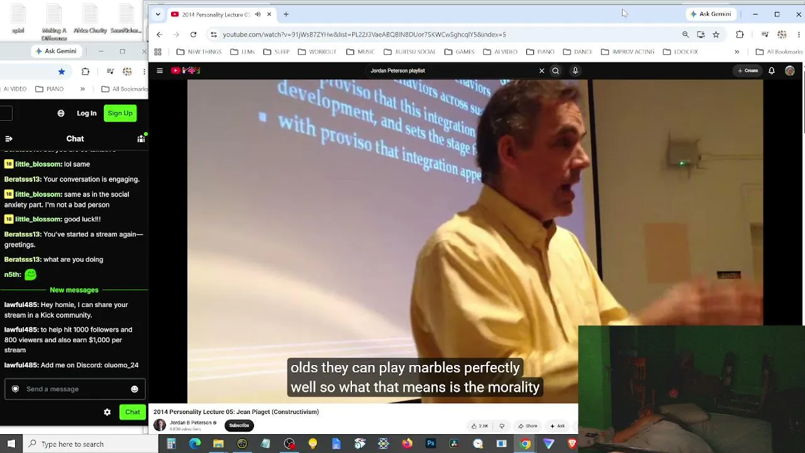Screen dimensions: 805x453
Task: Open Photoshop from the Windows taskbar
Action: [x=431, y=444]
